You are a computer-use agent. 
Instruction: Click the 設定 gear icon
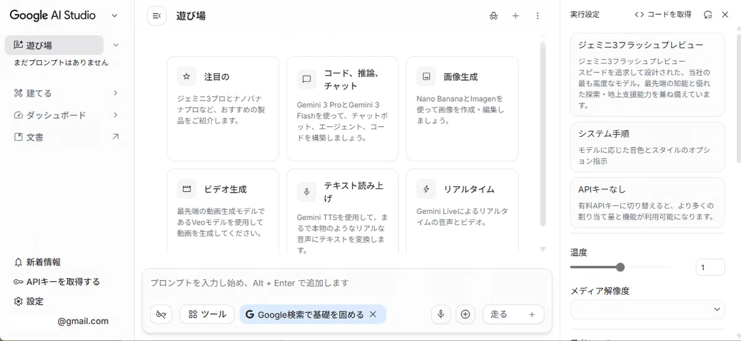point(19,302)
